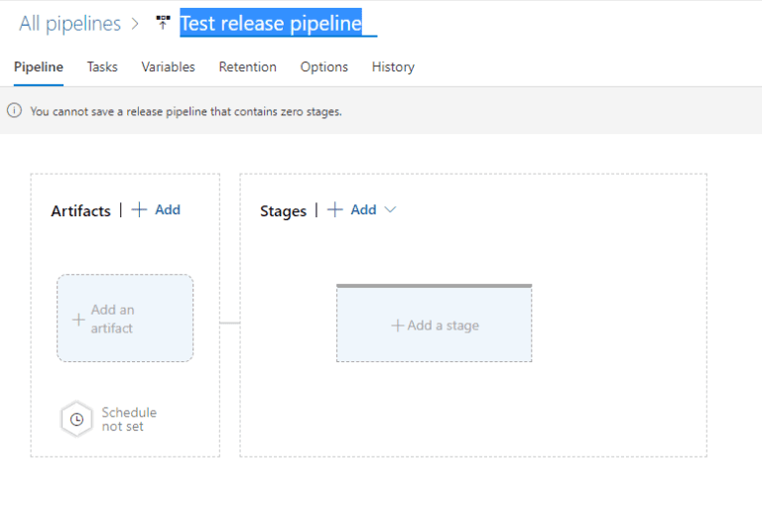The image size is (762, 513).
Task: Click the plus icon next to Artifacts
Action: pyautogui.click(x=139, y=209)
